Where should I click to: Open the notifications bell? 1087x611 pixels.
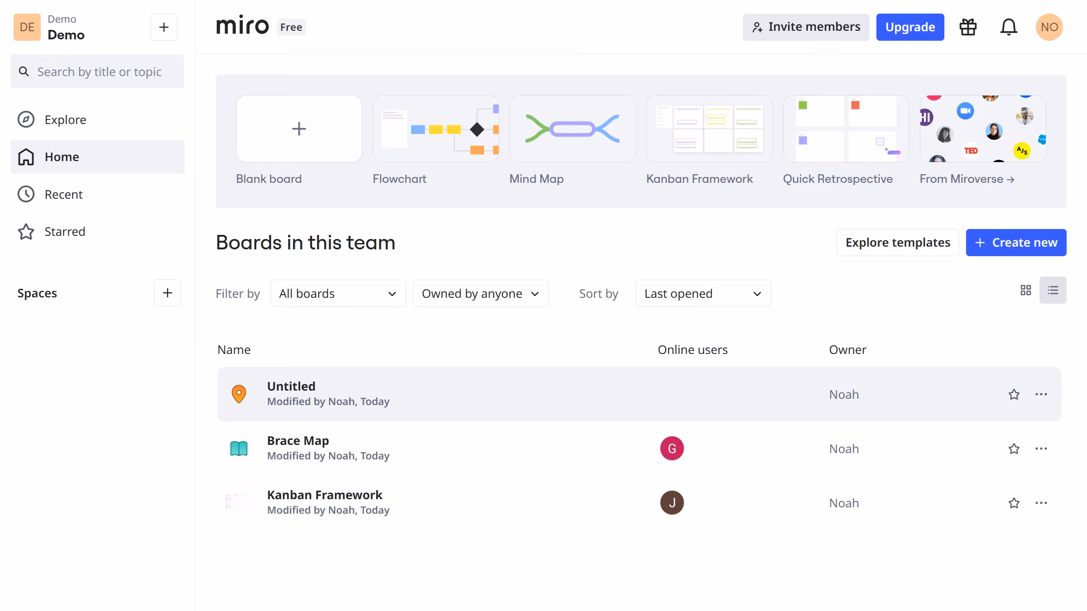[x=1009, y=27]
